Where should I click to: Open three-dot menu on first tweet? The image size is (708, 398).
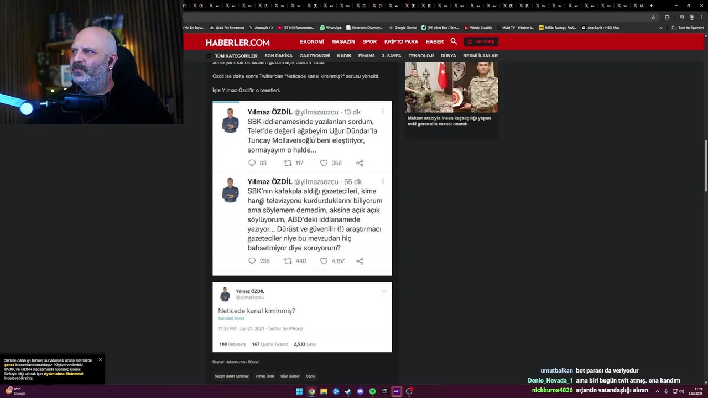[383, 112]
